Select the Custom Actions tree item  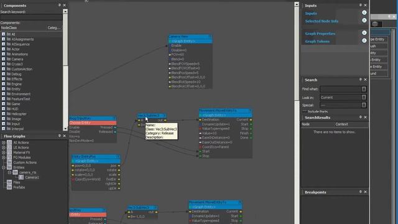[25, 162]
